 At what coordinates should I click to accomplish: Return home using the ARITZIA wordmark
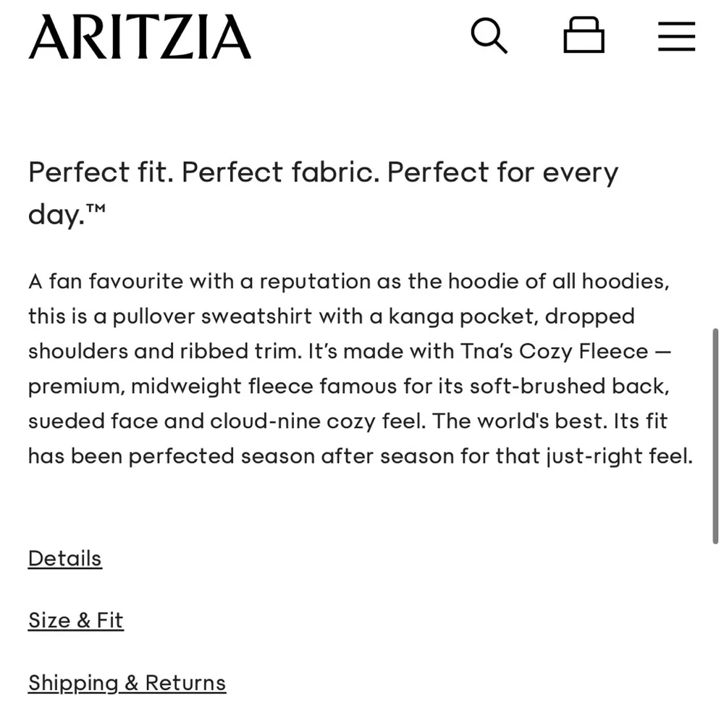click(x=139, y=36)
